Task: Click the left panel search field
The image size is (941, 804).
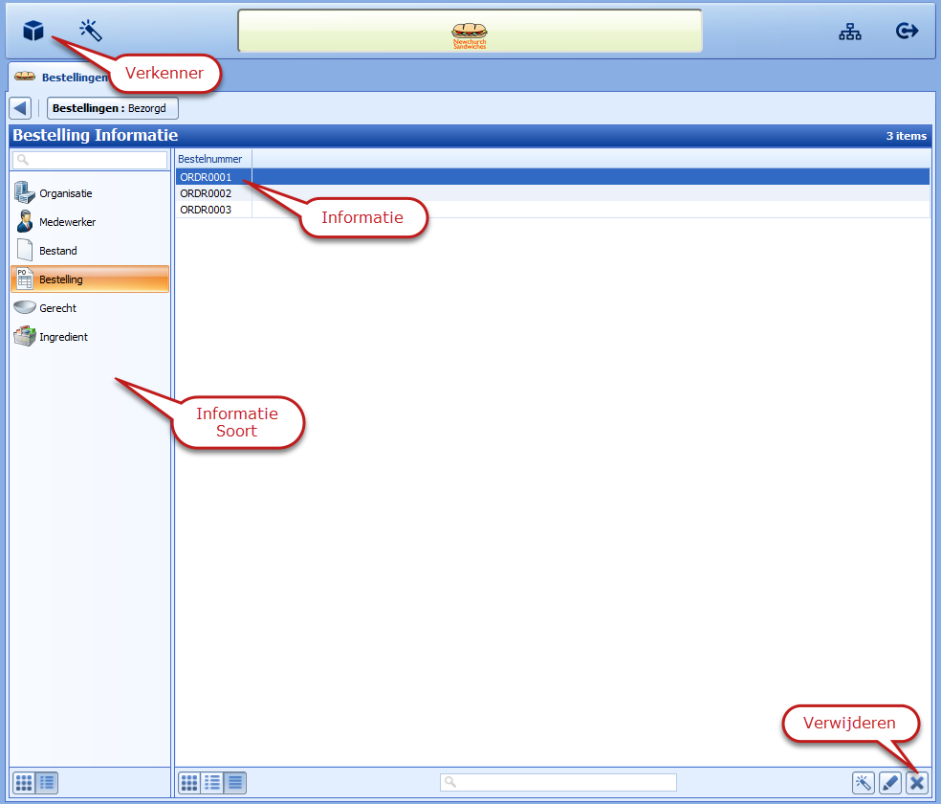Action: tap(90, 160)
